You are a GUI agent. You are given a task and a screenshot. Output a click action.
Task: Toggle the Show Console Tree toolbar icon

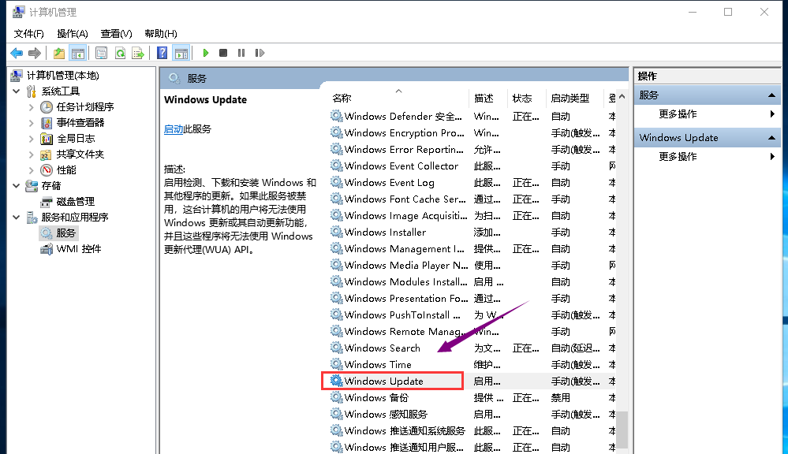pos(78,53)
